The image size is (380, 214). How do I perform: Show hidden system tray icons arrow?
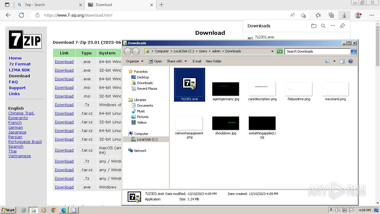(x=331, y=210)
